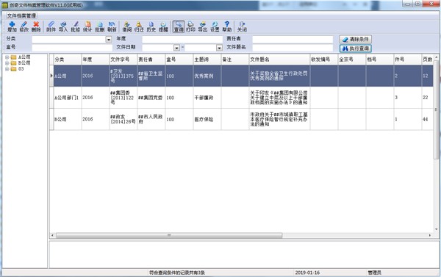Open 设置 settings from the toolbar
This screenshot has width=441, height=277.
coord(215,26)
